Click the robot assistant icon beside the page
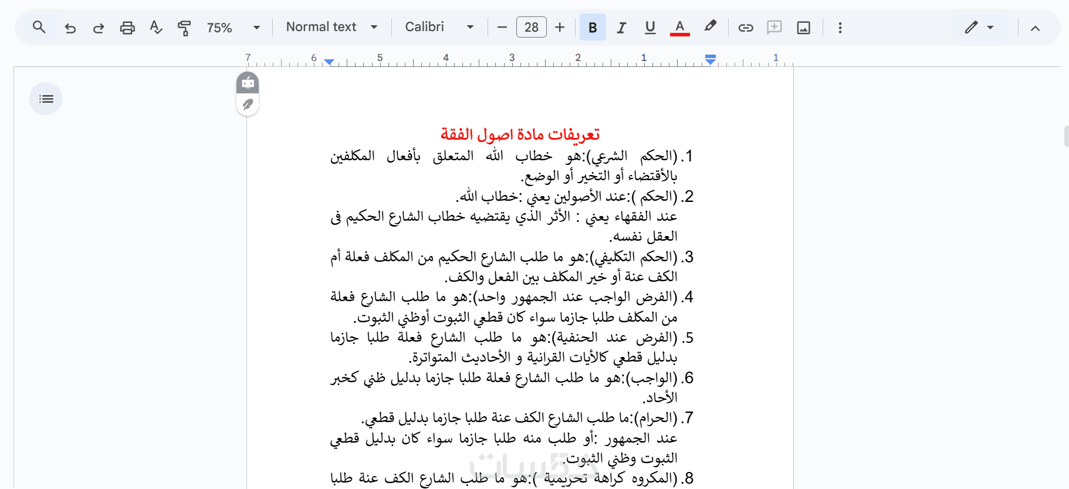 coord(248,83)
